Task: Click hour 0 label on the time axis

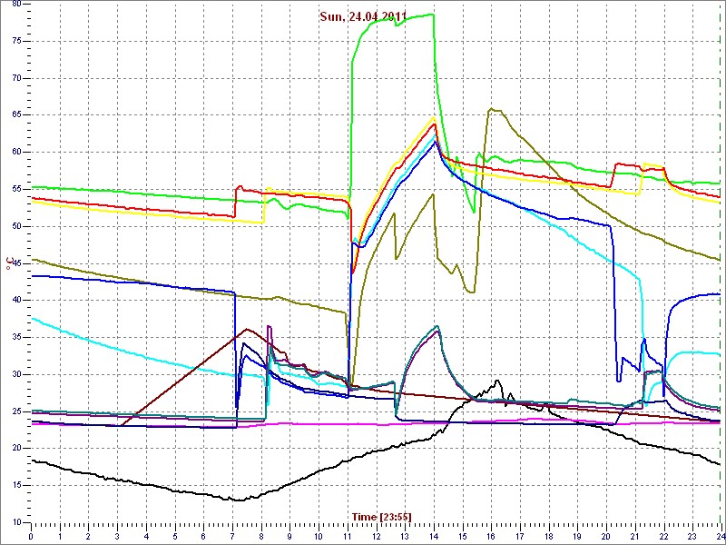Action: point(31,537)
